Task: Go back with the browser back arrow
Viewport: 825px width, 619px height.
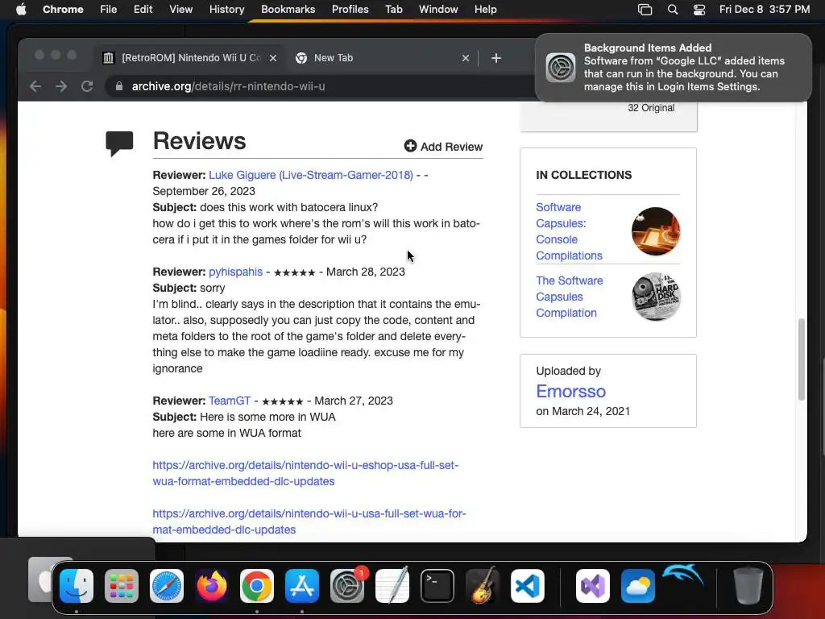Action: (x=35, y=86)
